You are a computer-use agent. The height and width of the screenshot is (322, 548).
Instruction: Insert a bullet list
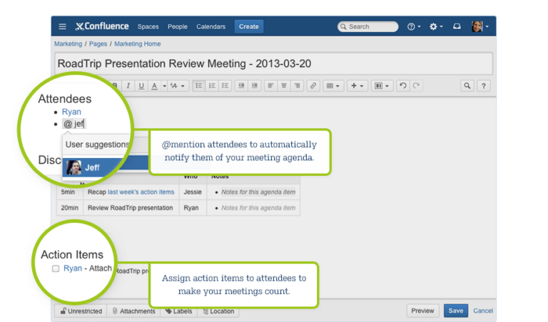pyautogui.click(x=199, y=85)
